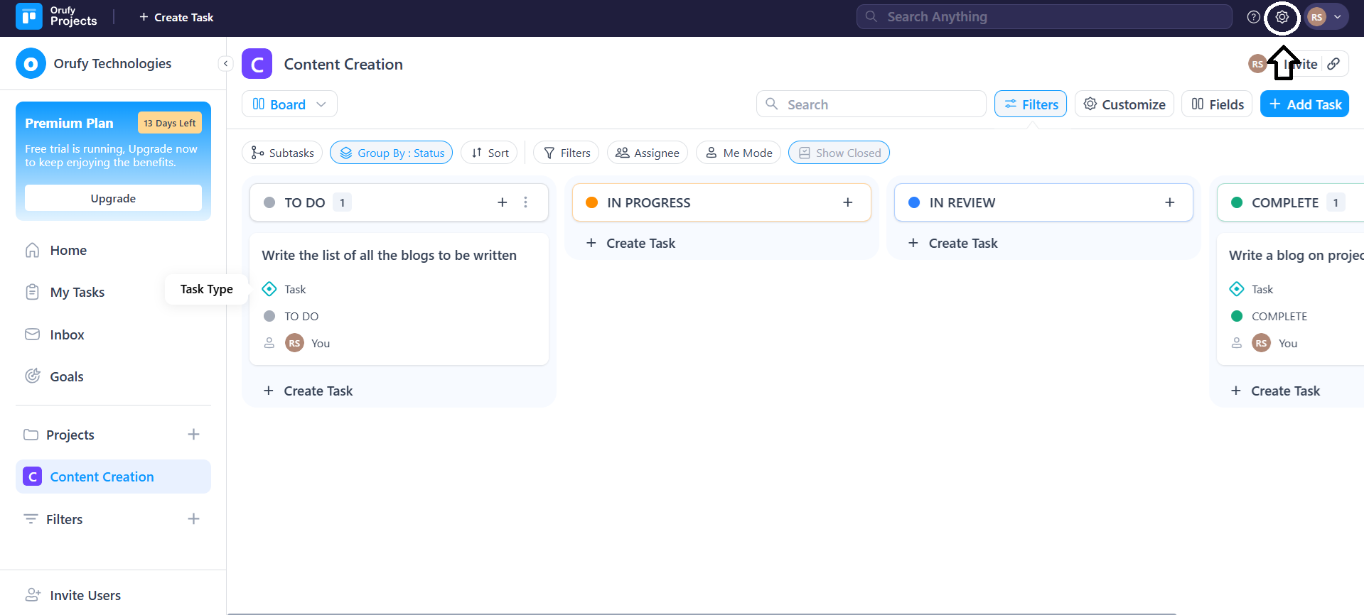Click the purple Content Creation project badge
Image resolution: width=1364 pixels, height=615 pixels.
(257, 64)
